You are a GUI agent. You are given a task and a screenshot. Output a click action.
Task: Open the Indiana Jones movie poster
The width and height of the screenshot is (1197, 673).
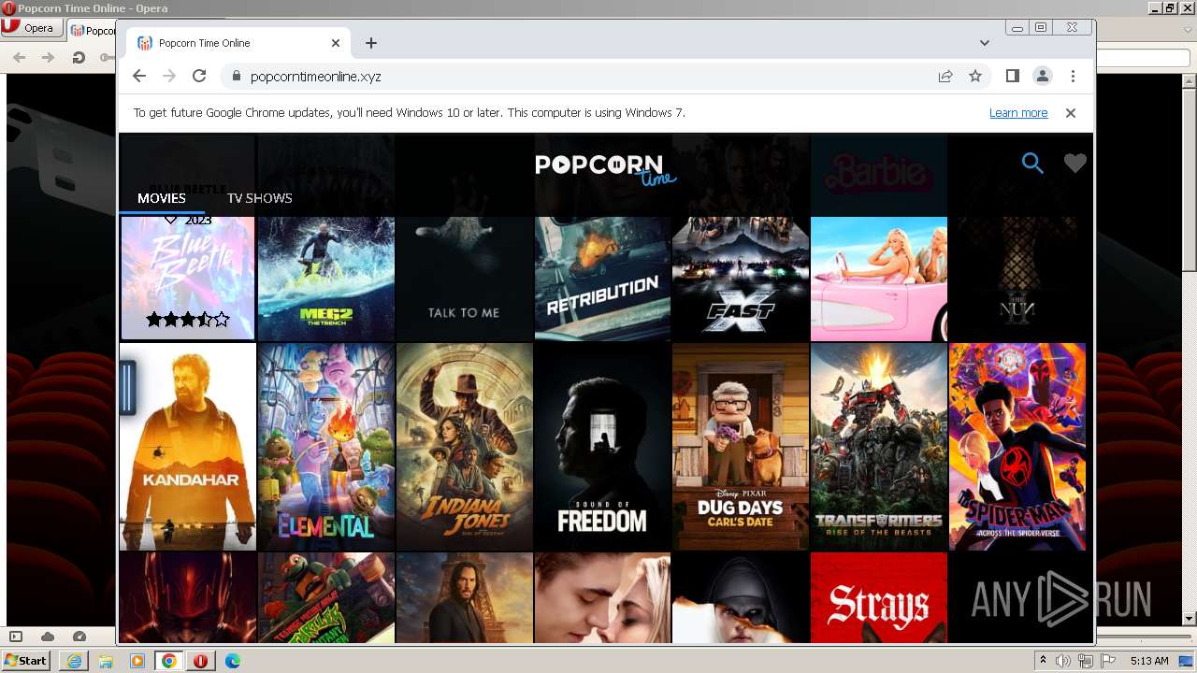464,447
